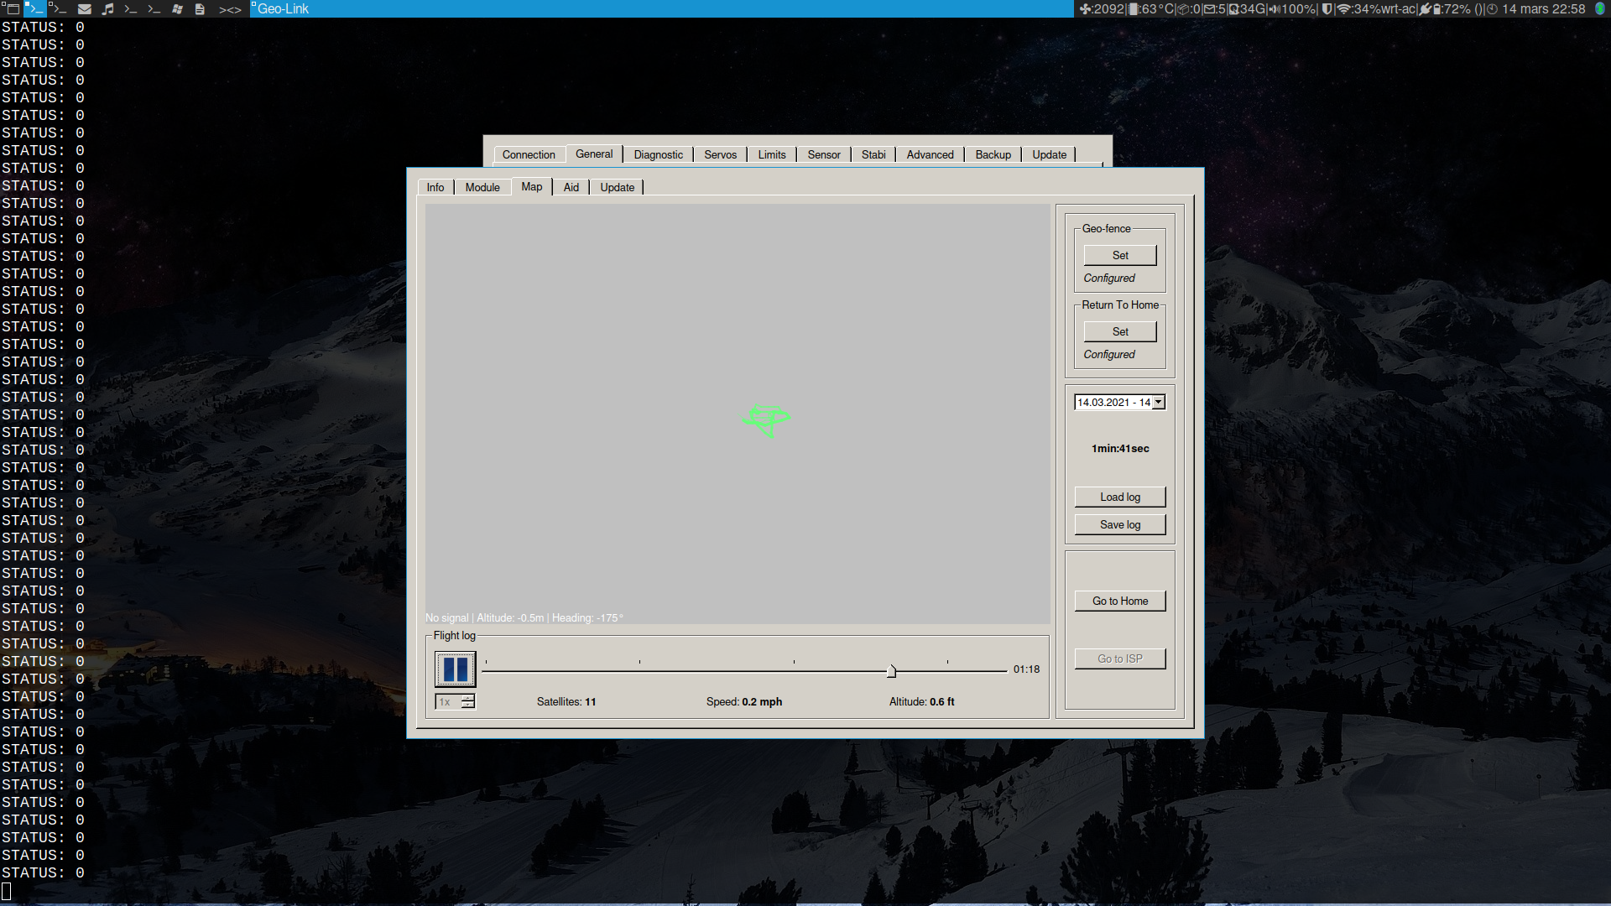The image size is (1611, 906).
Task: Click the Wi-Fi signal status icon
Action: (1343, 8)
